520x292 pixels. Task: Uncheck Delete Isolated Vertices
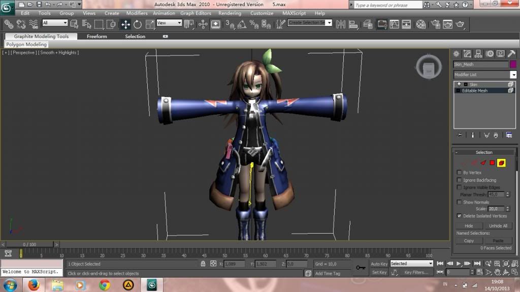(x=459, y=216)
